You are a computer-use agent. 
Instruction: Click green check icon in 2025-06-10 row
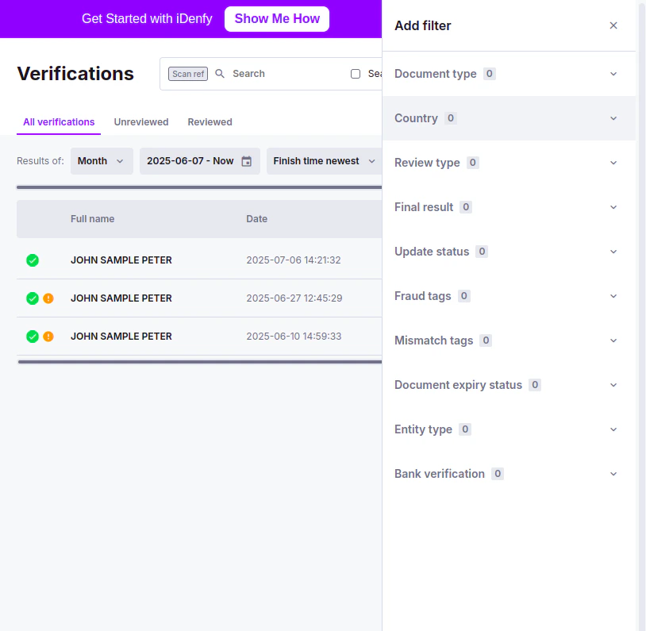[x=33, y=337]
